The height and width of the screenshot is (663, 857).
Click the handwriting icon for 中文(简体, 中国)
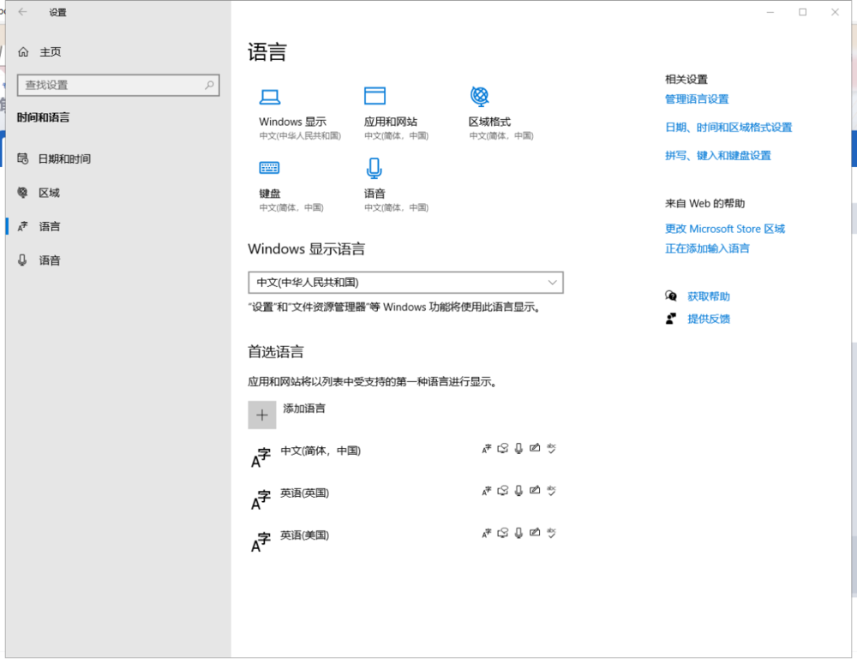tap(536, 447)
